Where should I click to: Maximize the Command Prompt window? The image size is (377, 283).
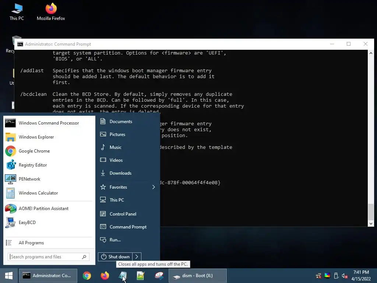[x=349, y=44]
